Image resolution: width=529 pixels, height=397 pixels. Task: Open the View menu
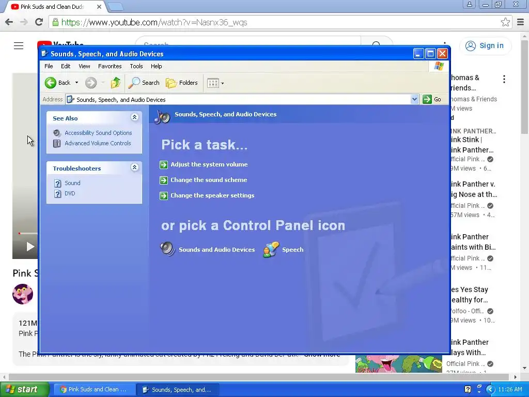[x=84, y=66]
